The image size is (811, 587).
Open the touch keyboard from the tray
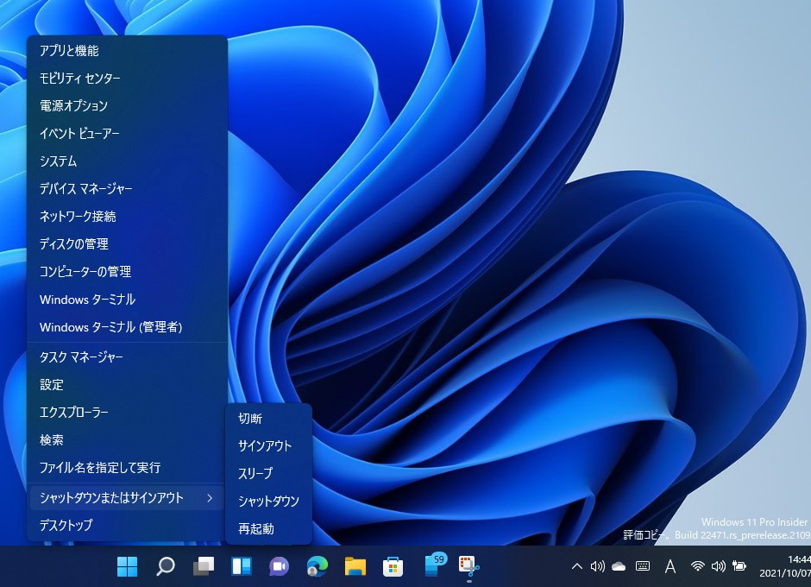[x=642, y=566]
